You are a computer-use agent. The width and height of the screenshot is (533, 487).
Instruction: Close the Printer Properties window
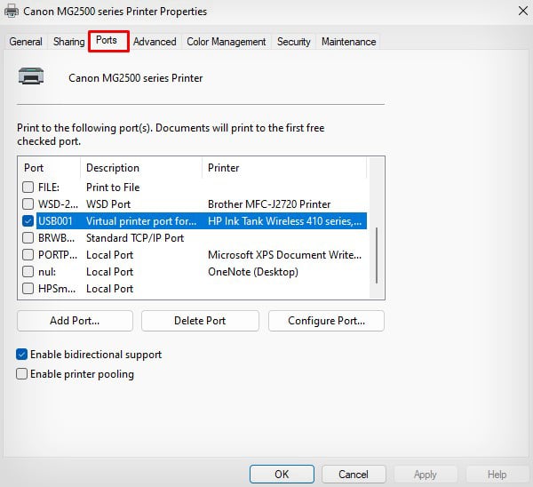tap(523, 11)
